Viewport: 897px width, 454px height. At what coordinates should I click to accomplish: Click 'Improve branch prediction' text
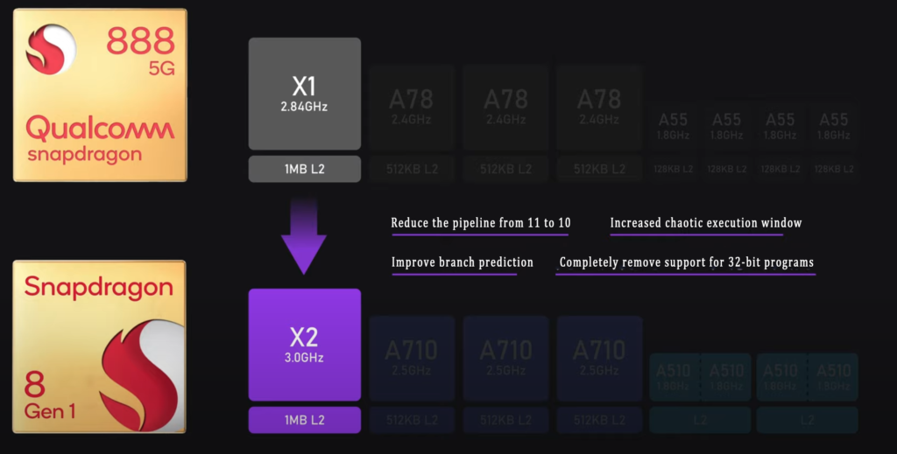463,262
